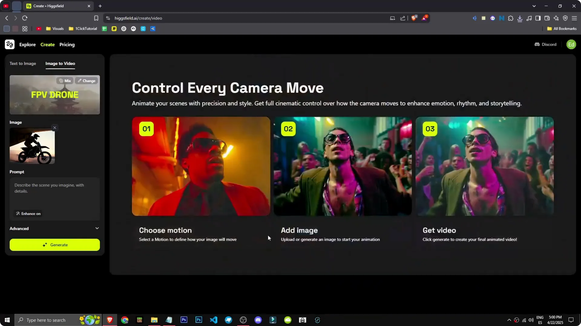Open the tab search dropdown arrow
581x326 pixels.
[534, 6]
